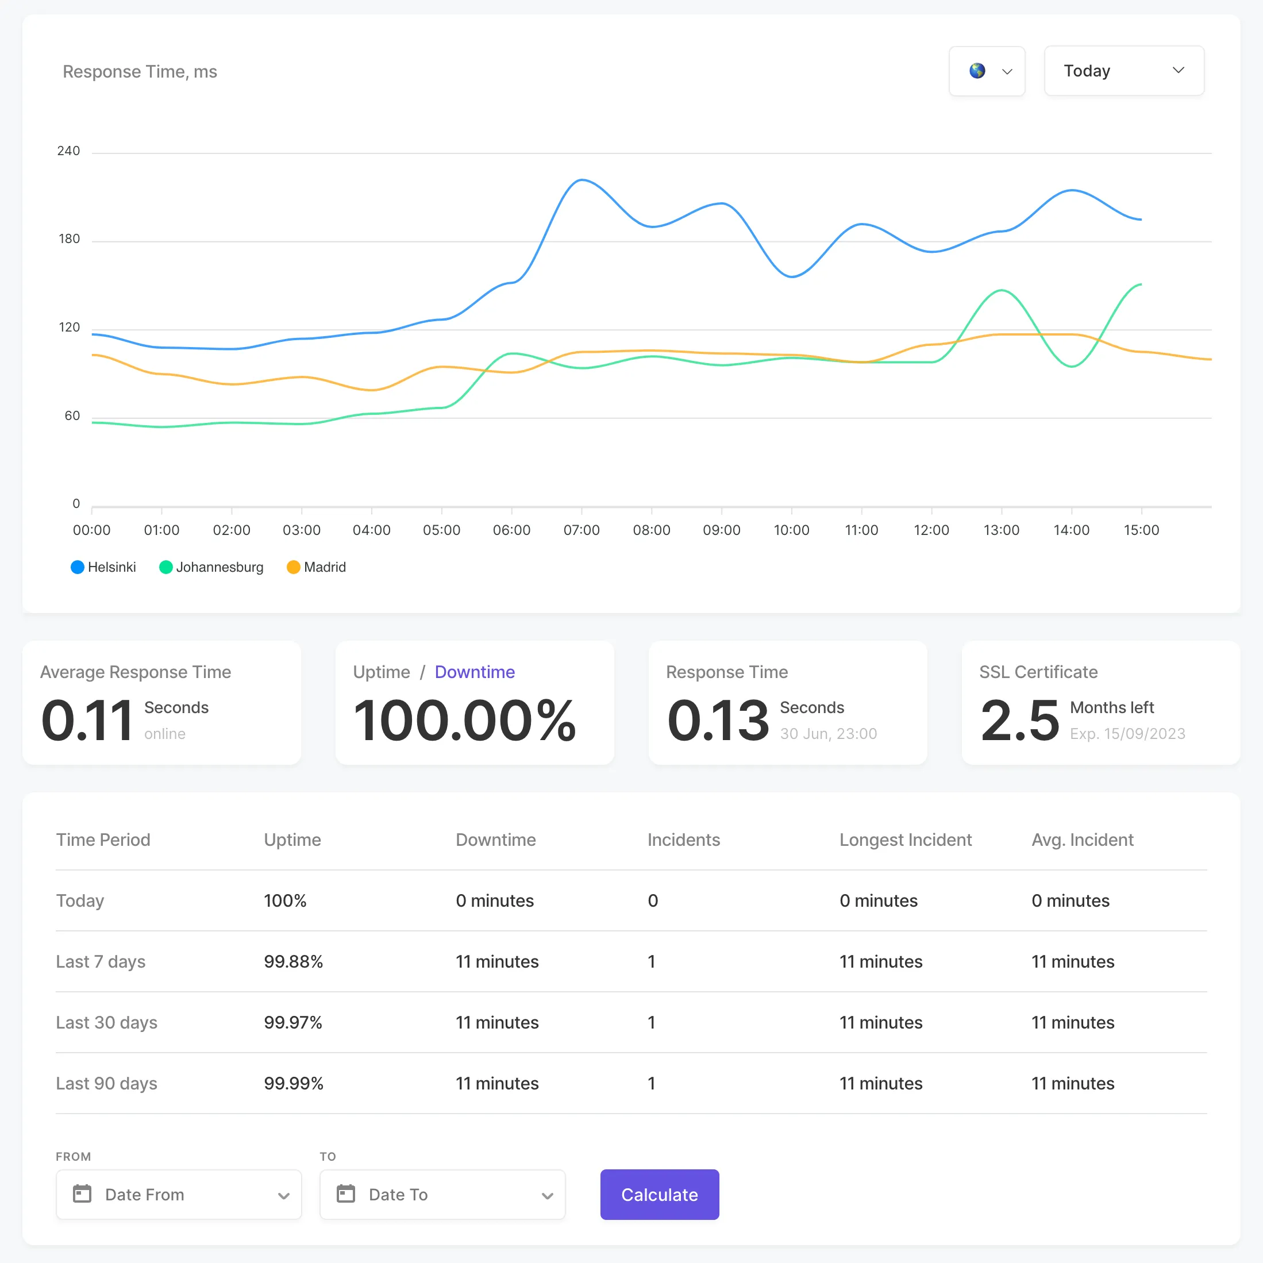Switch to the Uptime view
The width and height of the screenshot is (1263, 1263).
381,672
